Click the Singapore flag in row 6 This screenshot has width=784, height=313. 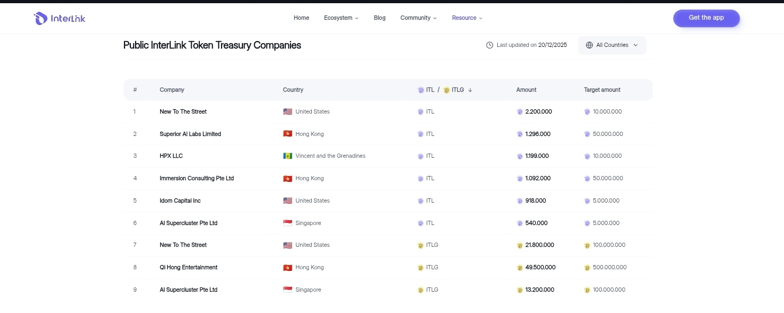point(288,223)
